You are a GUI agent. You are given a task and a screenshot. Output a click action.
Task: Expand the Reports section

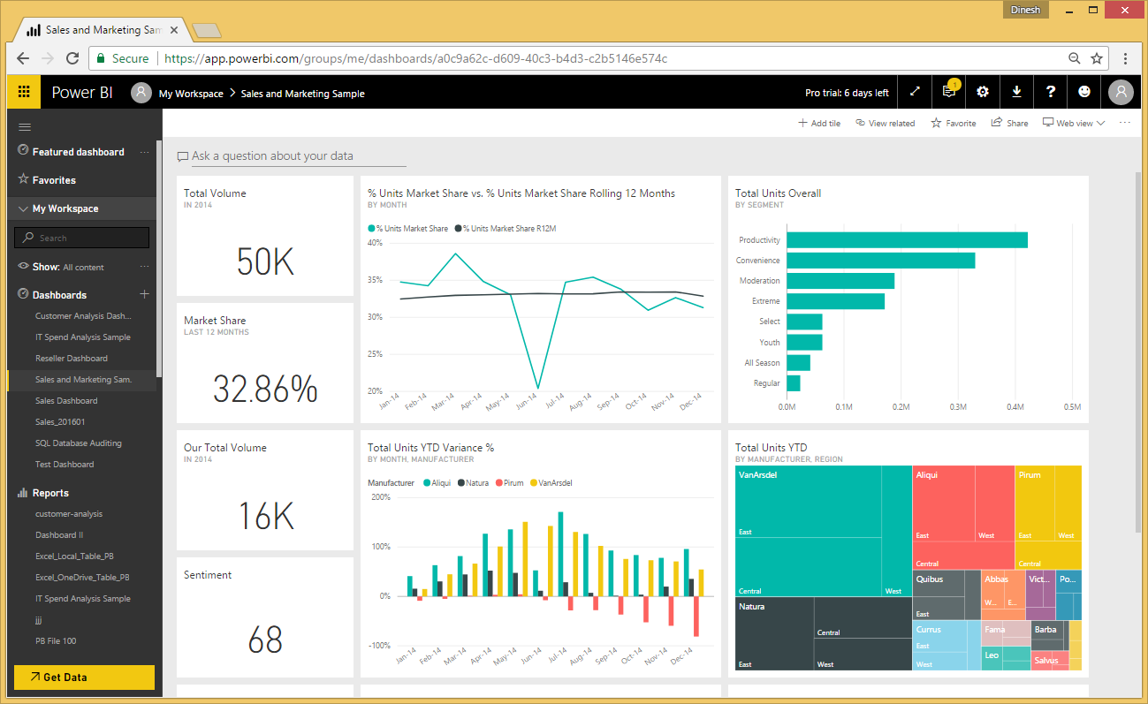[x=50, y=493]
